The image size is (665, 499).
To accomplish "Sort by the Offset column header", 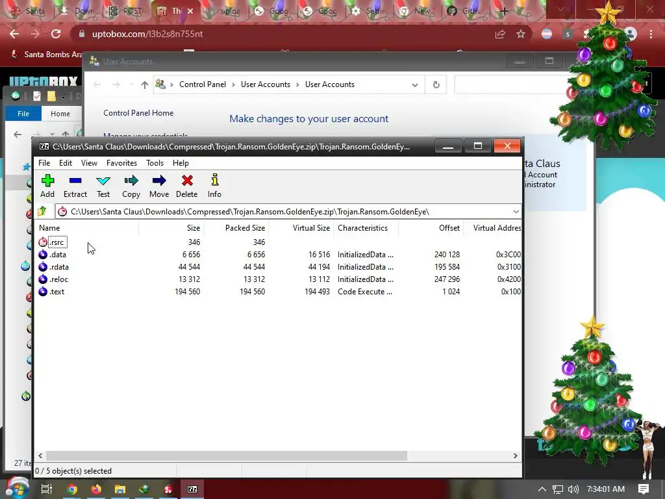I will point(430,228).
